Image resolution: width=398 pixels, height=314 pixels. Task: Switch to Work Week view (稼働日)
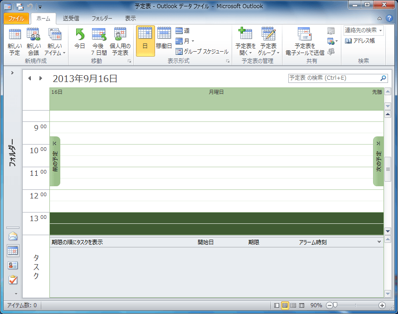click(164, 39)
